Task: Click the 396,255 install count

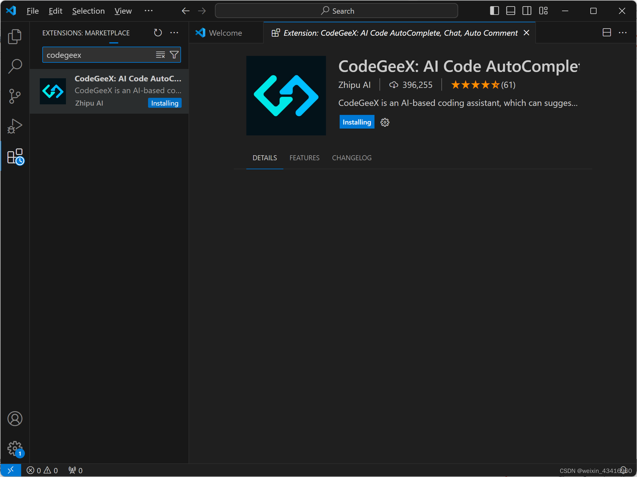Action: [411, 85]
